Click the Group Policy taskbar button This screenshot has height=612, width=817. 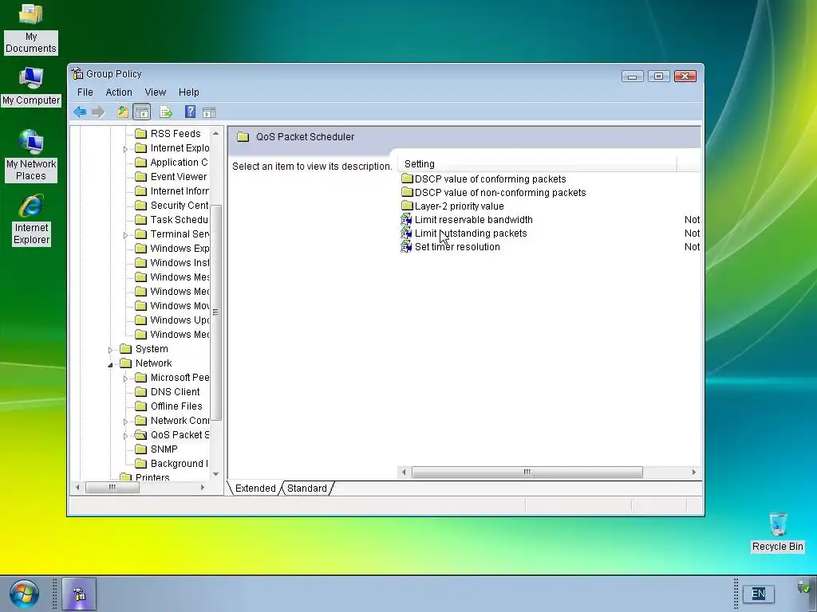pos(79,594)
